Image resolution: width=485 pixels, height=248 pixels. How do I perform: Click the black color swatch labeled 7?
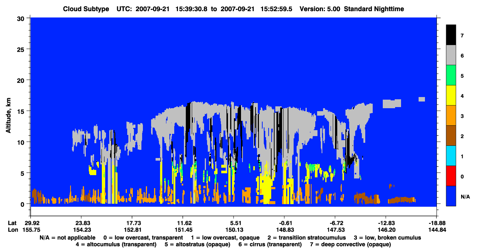[451, 35]
